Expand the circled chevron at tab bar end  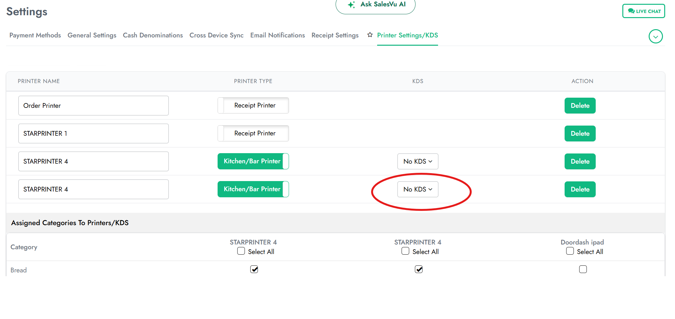point(655,36)
